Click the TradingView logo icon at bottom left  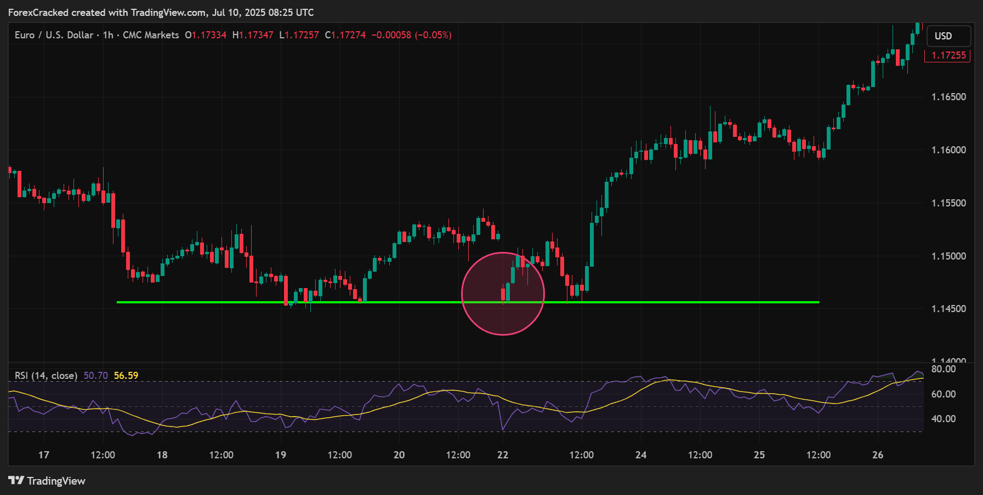click(16, 481)
